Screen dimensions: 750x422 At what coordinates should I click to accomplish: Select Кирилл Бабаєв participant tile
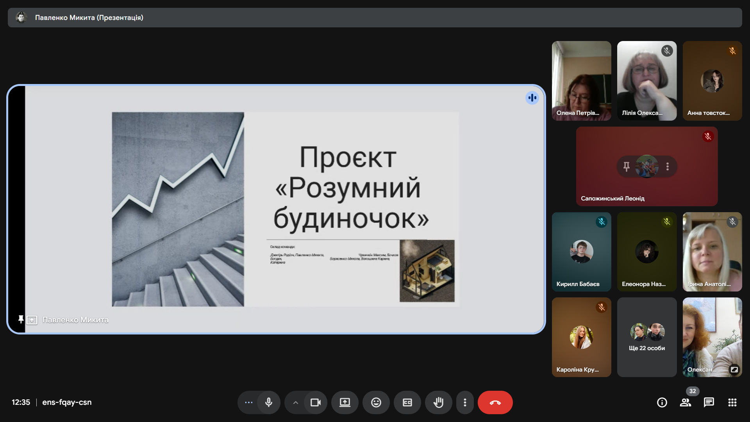point(581,252)
